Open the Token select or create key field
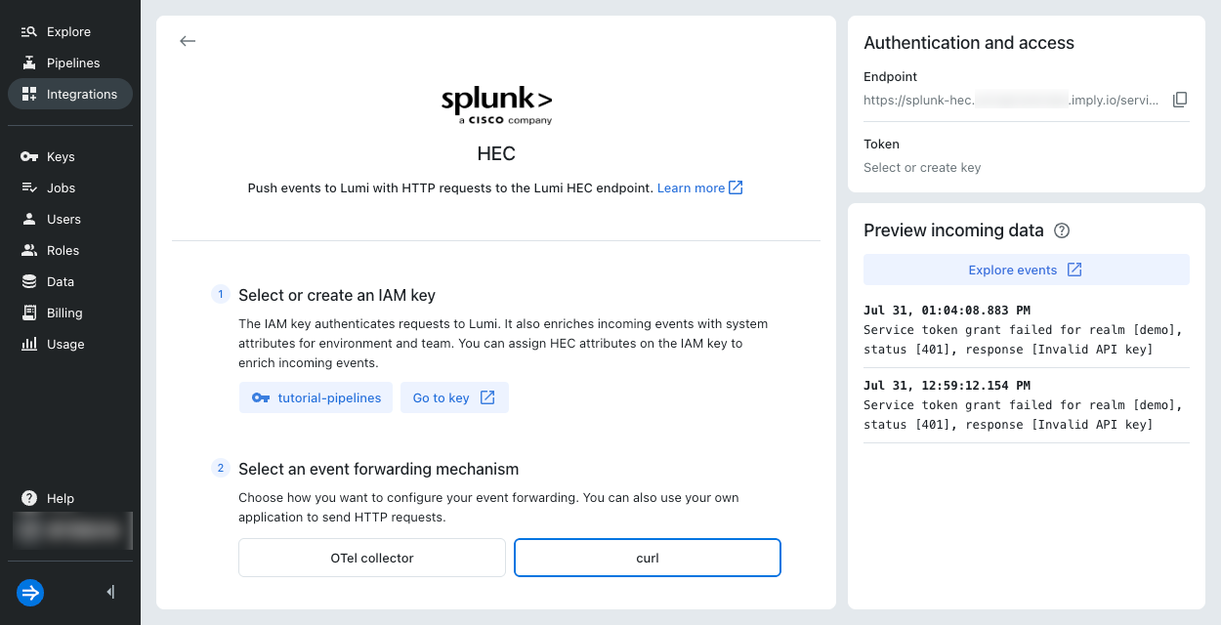Screen dimensions: 1221x625 pos(922,168)
